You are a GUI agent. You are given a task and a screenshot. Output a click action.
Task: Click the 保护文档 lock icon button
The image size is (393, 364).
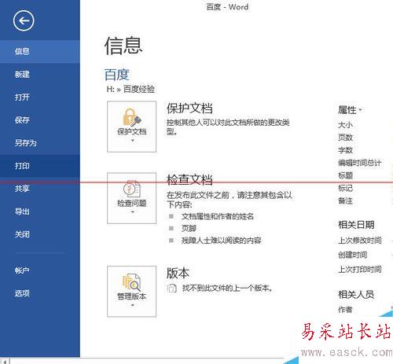coord(132,127)
